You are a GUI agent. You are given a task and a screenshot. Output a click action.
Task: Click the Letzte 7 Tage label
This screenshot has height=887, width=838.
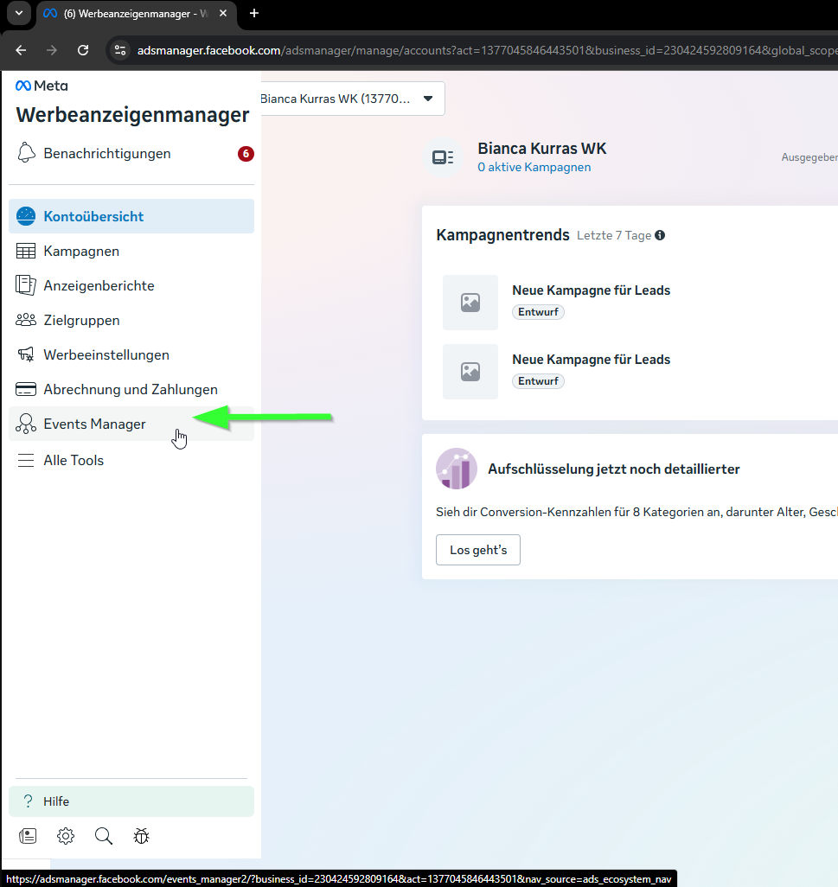[x=614, y=235]
